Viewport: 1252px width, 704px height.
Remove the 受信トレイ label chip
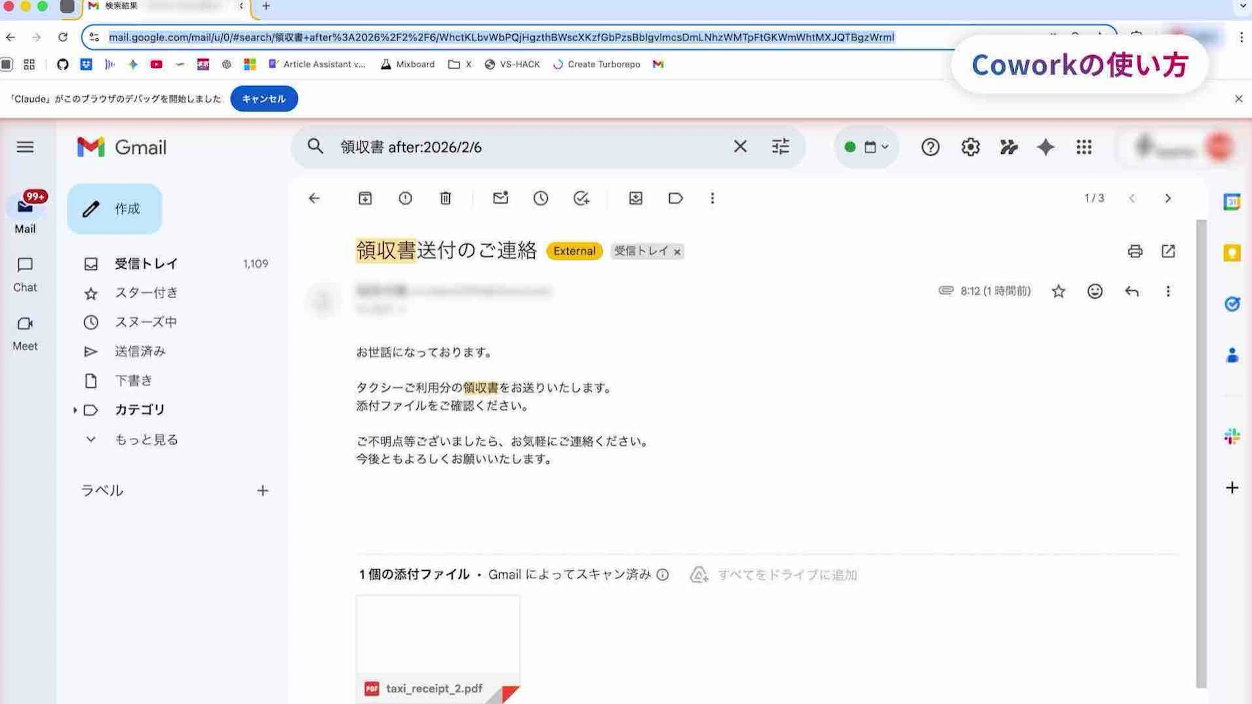point(677,252)
